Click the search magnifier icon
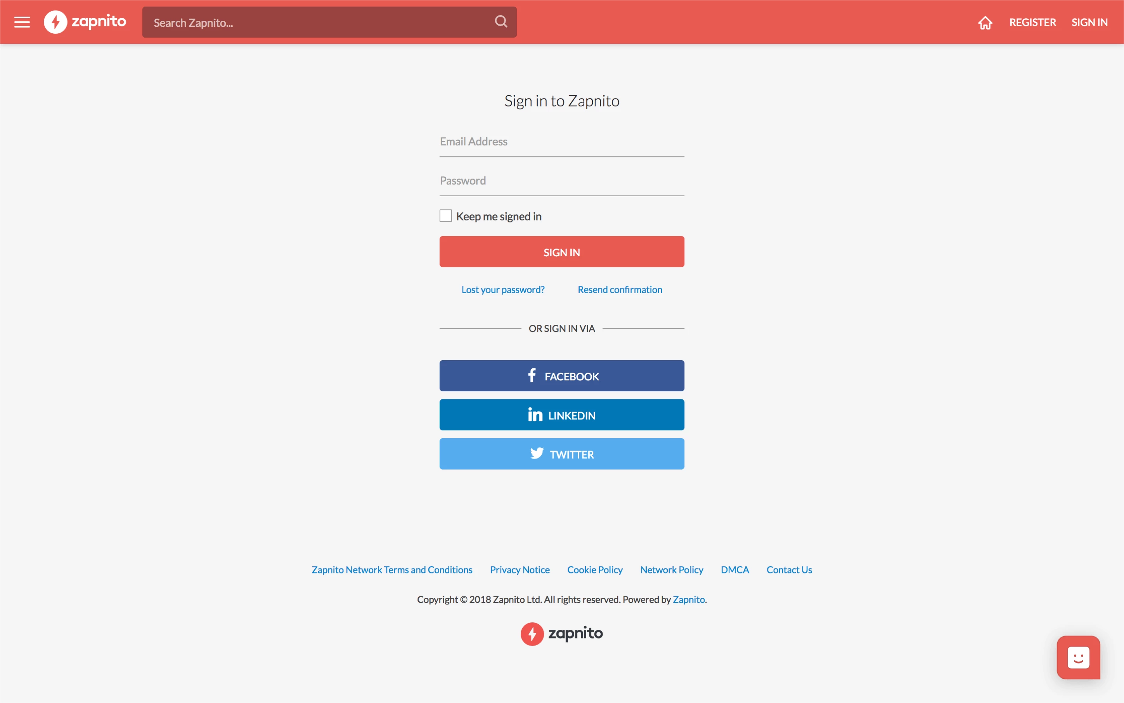Screen dimensions: 1124x703 coord(501,21)
